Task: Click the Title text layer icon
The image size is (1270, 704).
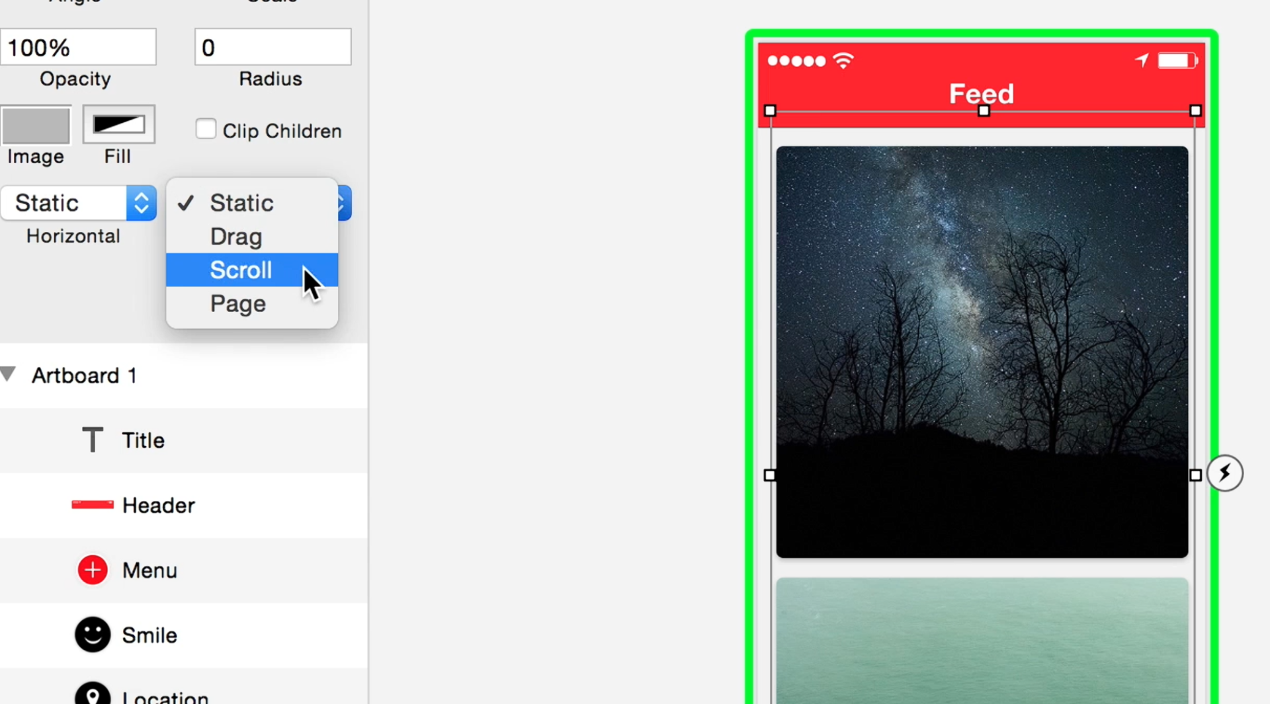Action: tap(93, 440)
